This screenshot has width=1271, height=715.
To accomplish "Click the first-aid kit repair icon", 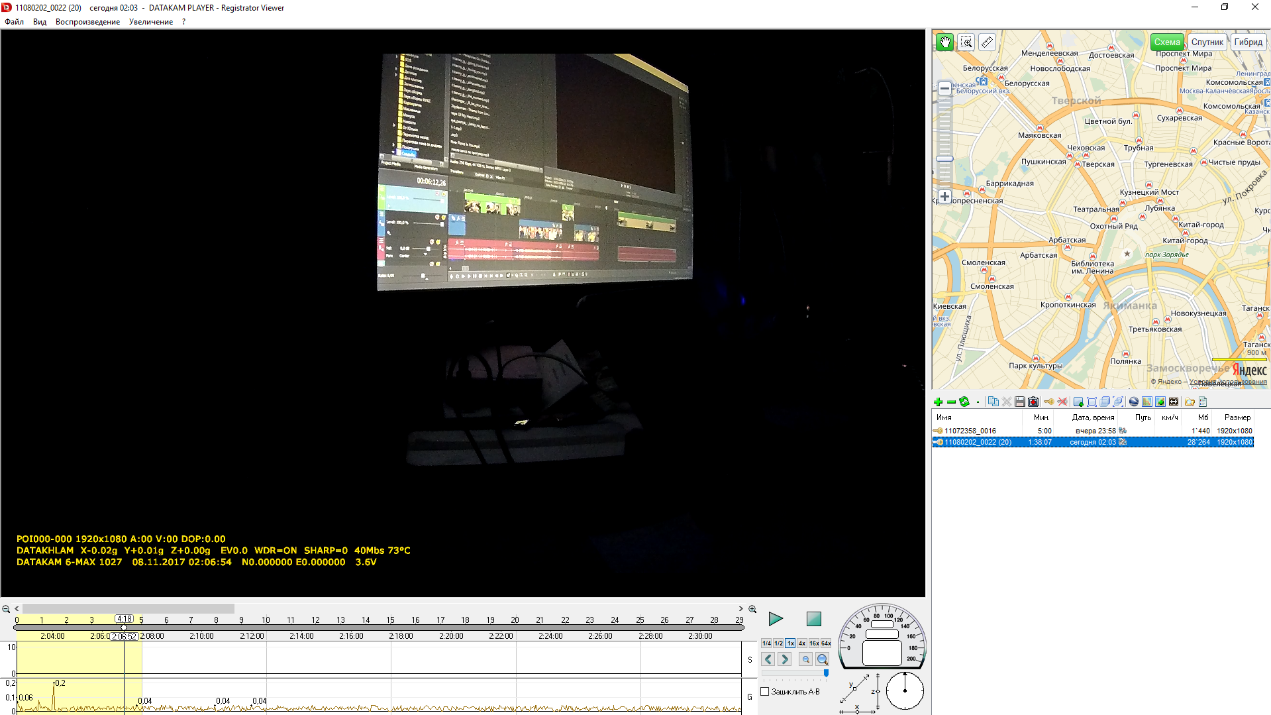I will (x=1033, y=402).
